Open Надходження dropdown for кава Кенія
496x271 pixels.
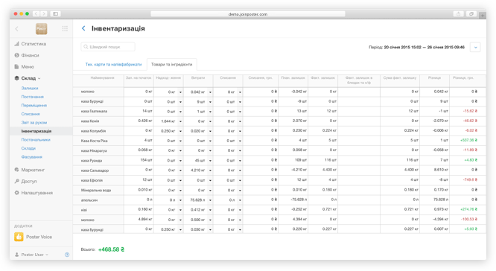[180, 121]
